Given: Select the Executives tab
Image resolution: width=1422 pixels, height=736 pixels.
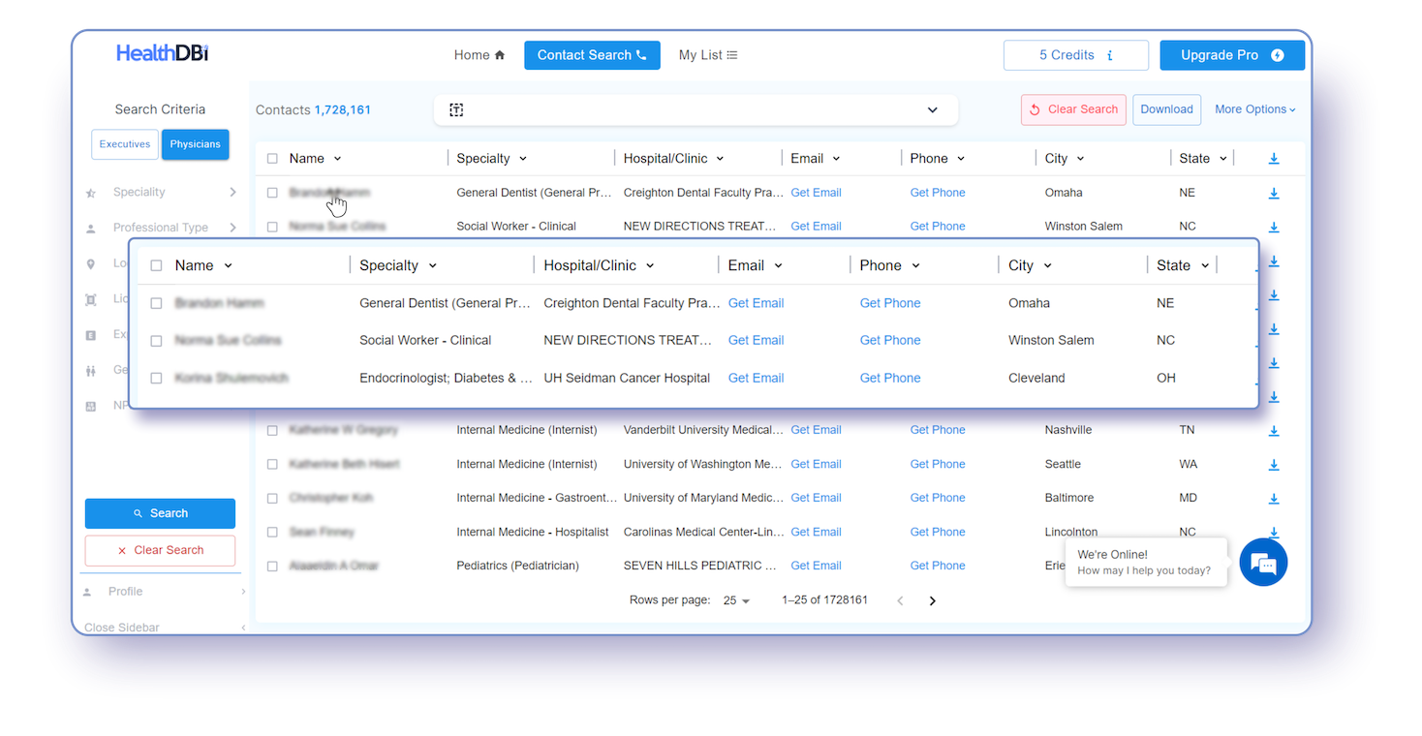Looking at the screenshot, I should click(x=125, y=144).
